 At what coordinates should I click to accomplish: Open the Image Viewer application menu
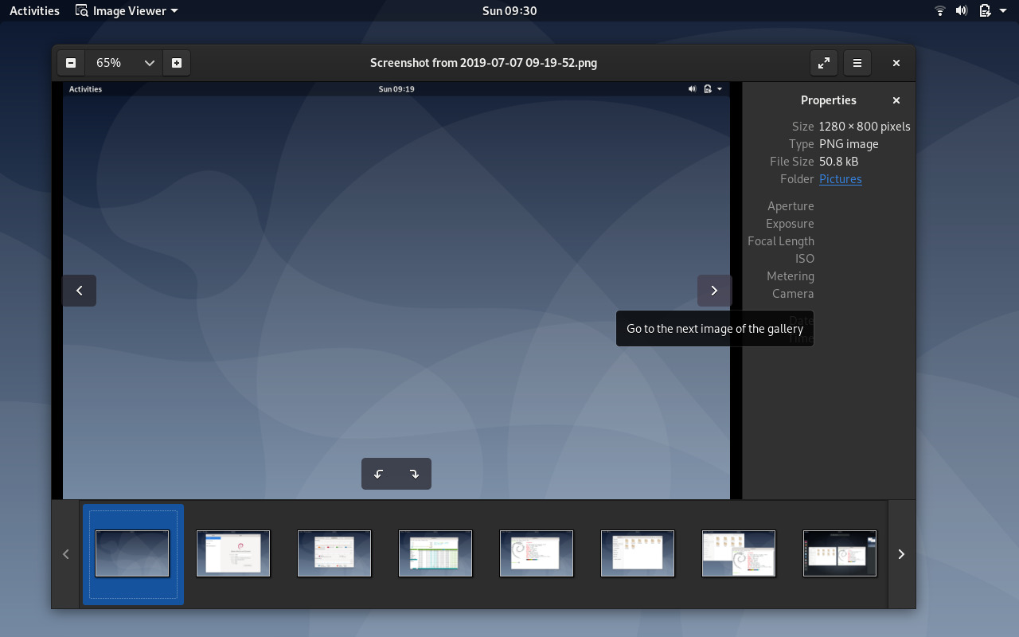pyautogui.click(x=127, y=10)
